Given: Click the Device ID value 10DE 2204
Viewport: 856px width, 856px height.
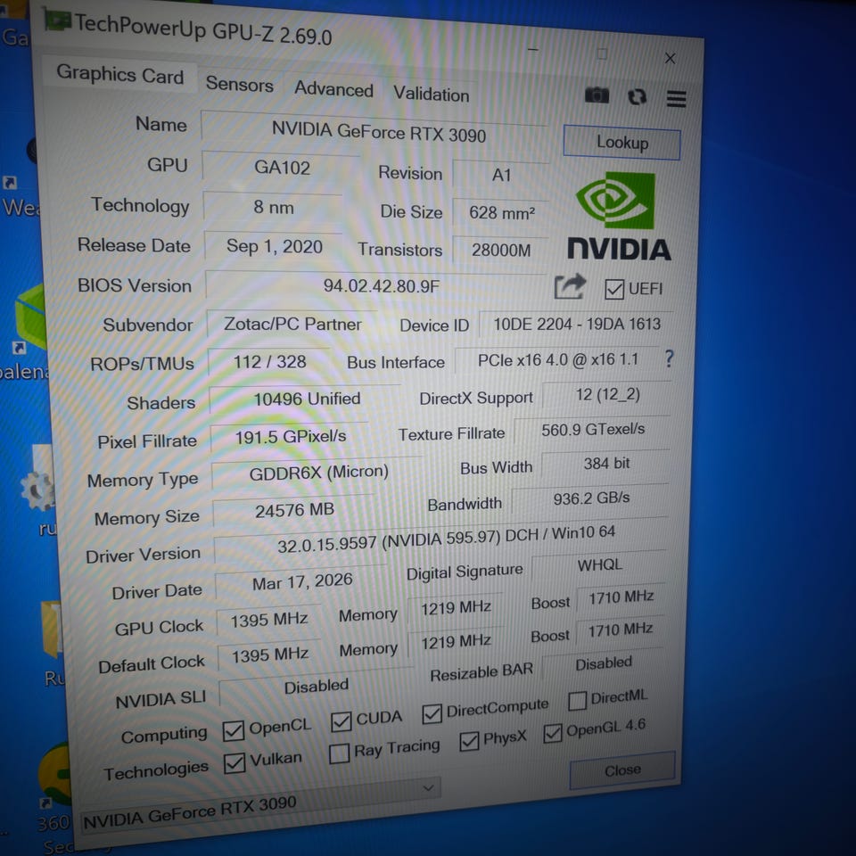Looking at the screenshot, I should point(577,324).
